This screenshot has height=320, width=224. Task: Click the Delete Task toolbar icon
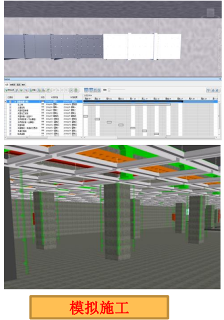pyautogui.click(x=26, y=90)
